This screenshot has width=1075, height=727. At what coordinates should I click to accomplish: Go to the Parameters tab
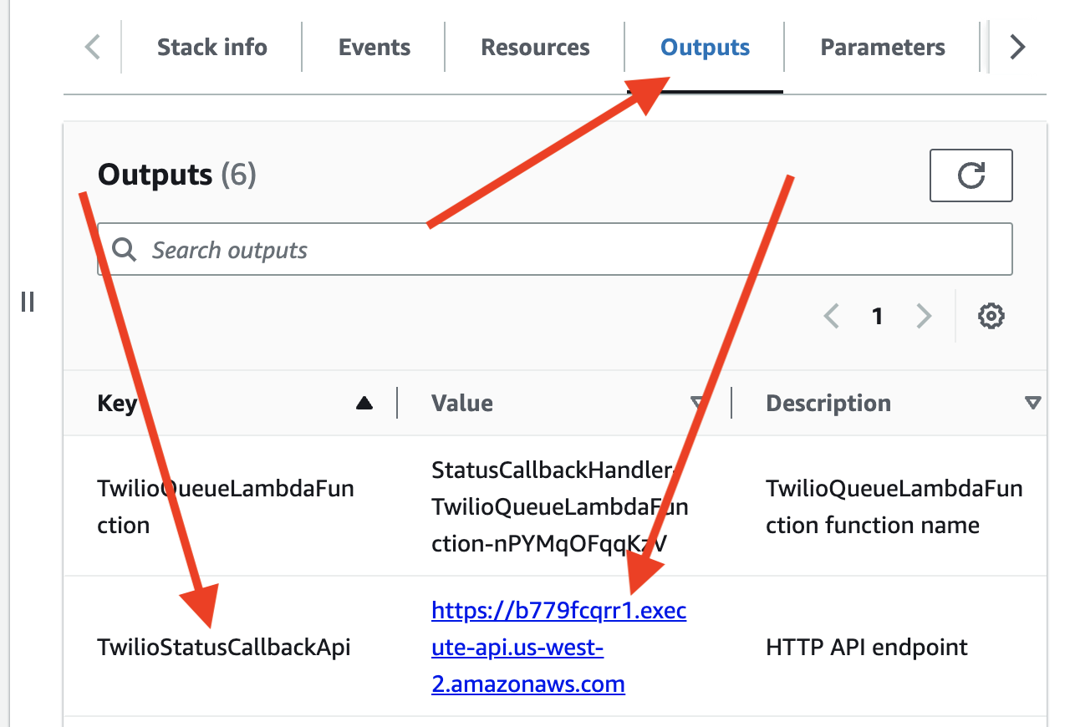(x=883, y=48)
